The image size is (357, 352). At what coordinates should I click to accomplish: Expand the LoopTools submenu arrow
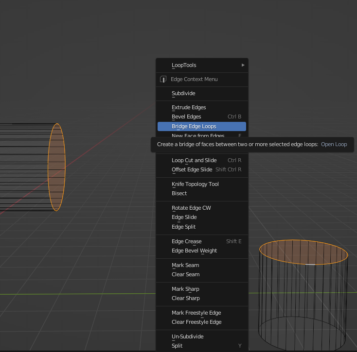coord(243,65)
